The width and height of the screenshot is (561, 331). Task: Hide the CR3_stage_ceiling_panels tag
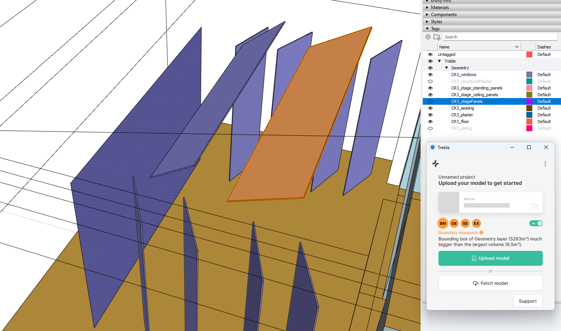pos(430,95)
